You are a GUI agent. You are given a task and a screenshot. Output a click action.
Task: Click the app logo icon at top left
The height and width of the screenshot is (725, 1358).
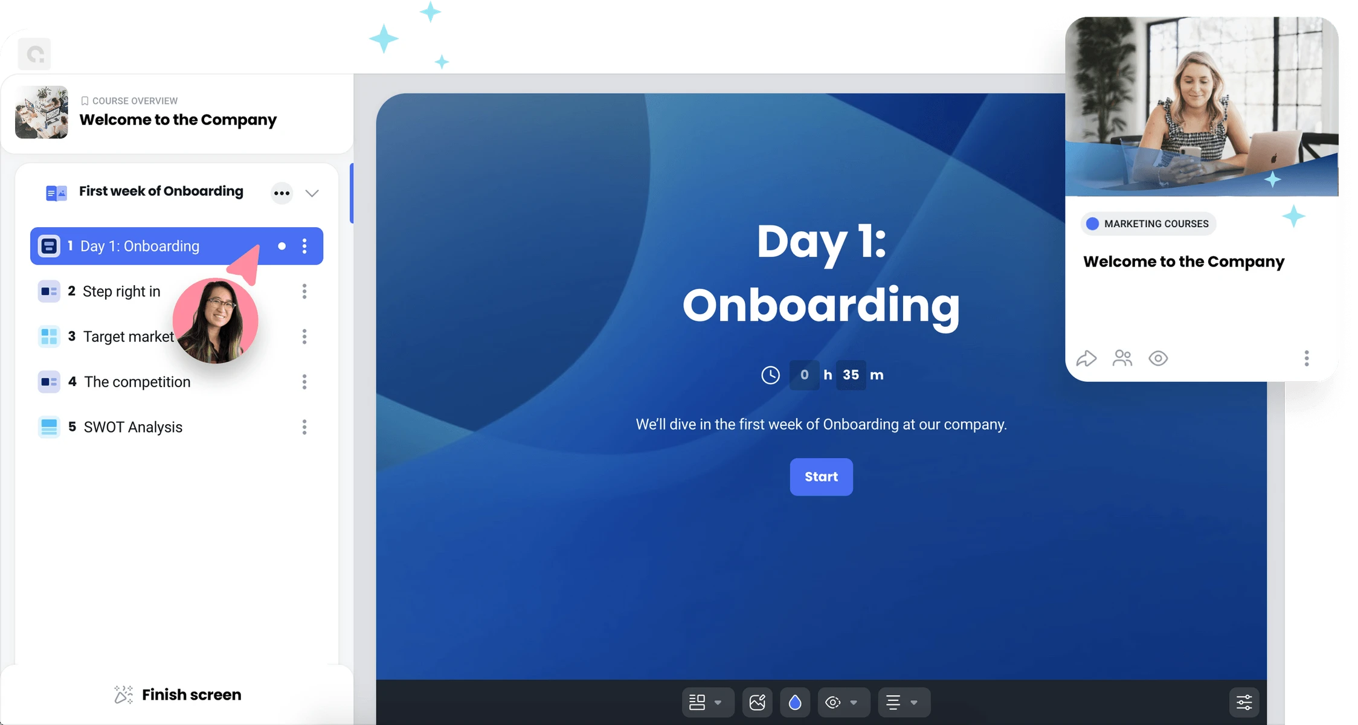click(34, 54)
